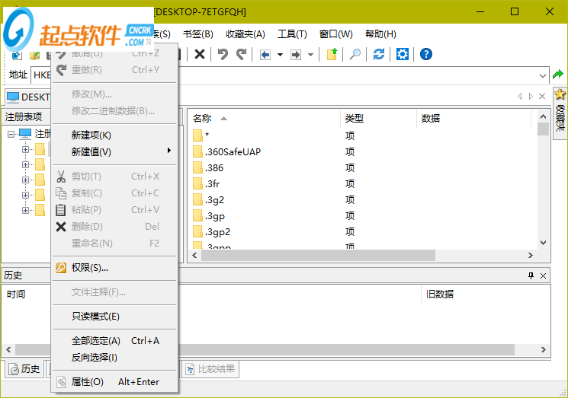Click the blue help question icon

tap(426, 54)
